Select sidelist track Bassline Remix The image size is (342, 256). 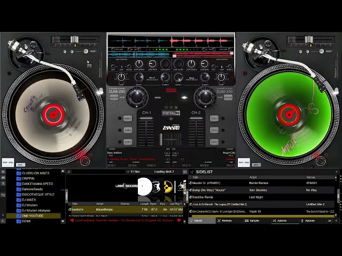click(261, 197)
